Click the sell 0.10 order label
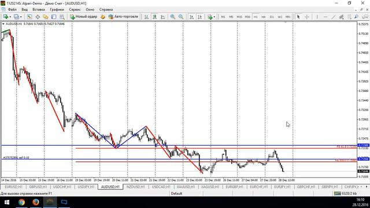Screen dimensions: 370x208 [x=16, y=158]
